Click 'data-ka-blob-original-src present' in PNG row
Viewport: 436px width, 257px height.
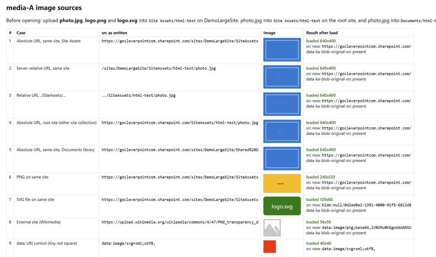(336, 188)
